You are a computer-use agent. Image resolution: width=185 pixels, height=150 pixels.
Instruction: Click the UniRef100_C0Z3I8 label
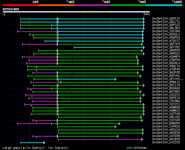(x=166, y=142)
